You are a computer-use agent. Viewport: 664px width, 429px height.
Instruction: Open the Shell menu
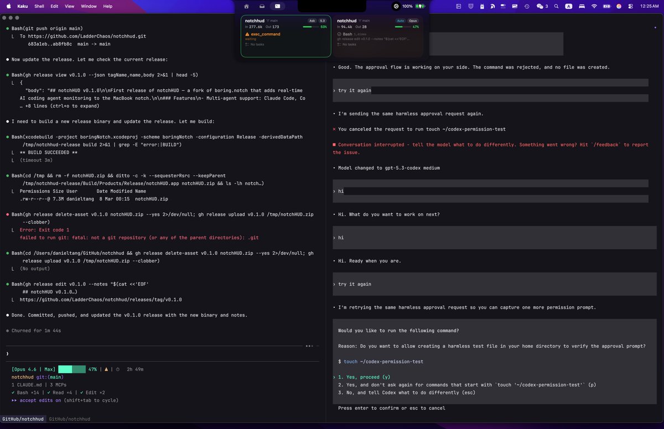coord(39,6)
